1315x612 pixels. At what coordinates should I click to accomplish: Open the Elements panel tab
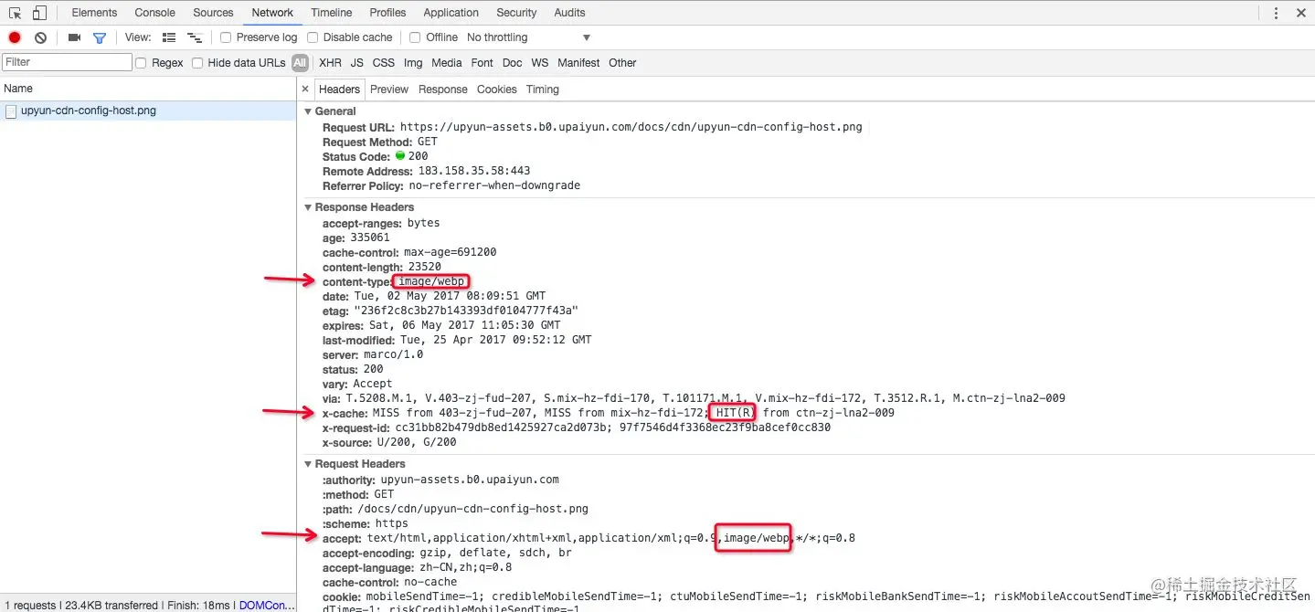click(x=94, y=13)
